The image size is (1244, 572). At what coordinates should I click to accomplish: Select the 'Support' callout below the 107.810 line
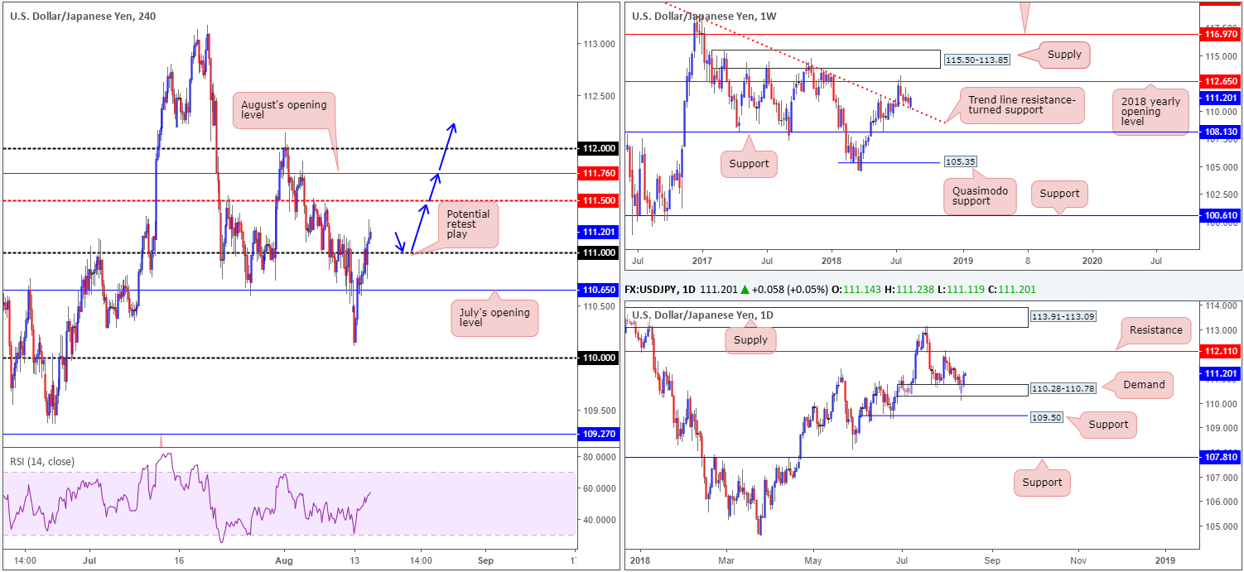pos(1042,483)
